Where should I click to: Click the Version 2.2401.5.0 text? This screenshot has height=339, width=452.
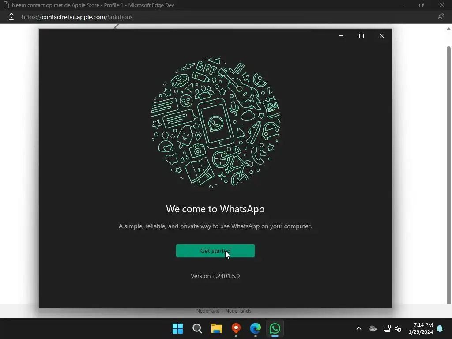[215, 276]
